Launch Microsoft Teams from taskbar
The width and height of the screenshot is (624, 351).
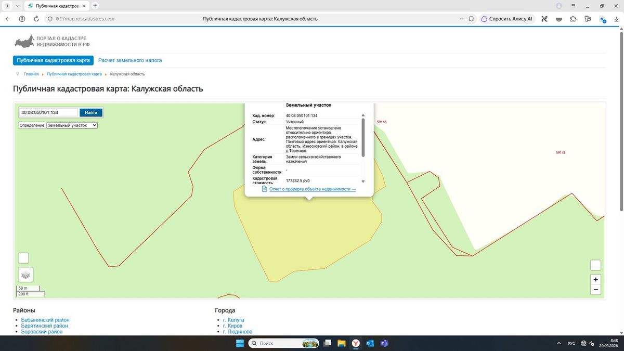point(385,343)
